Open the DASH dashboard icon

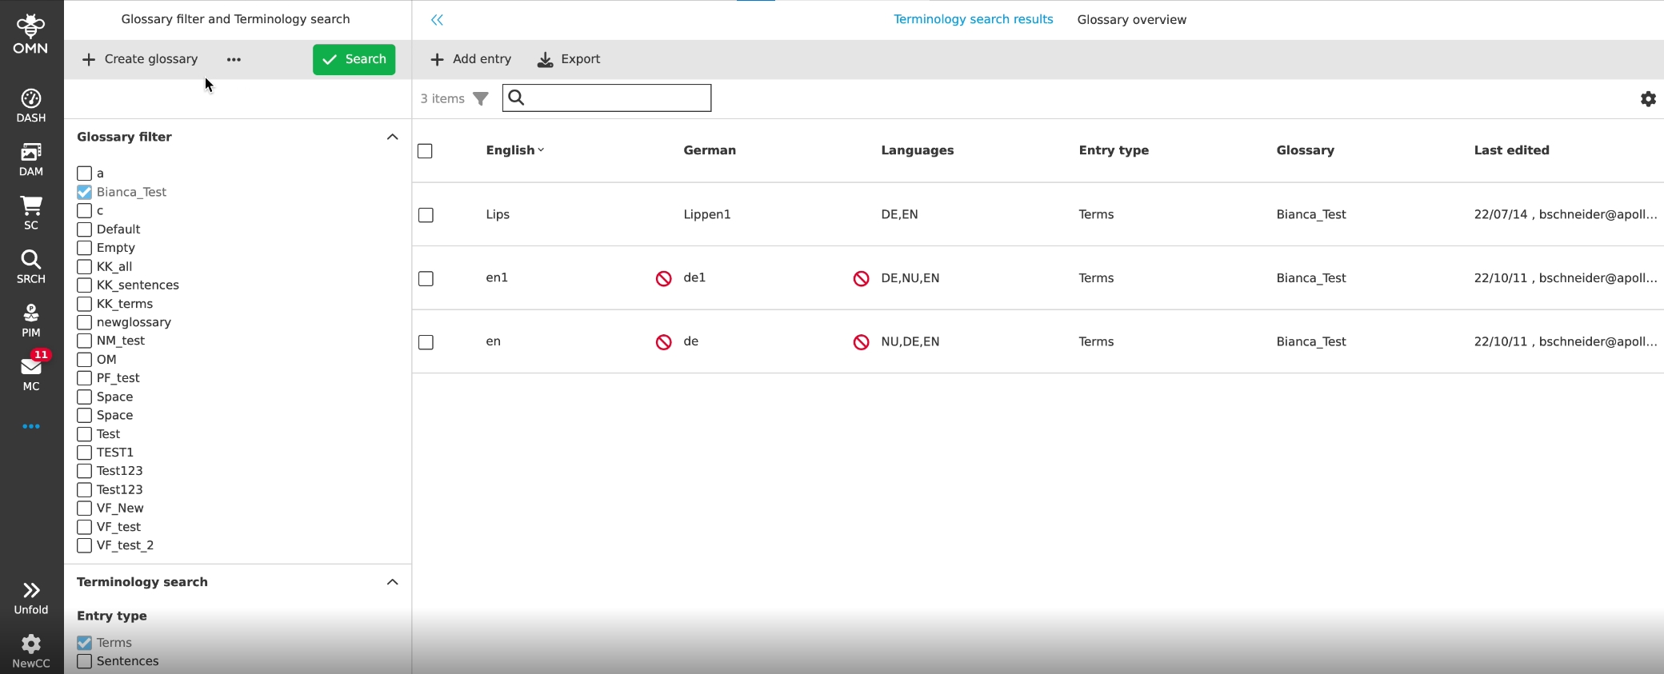tap(31, 106)
